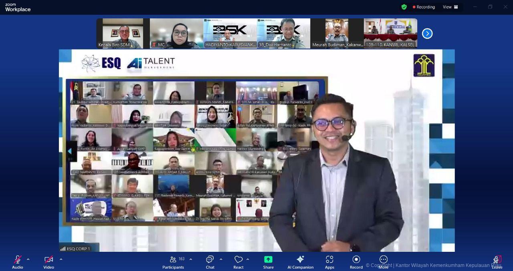Expand audio options arrow next to Audio

pos(28,259)
